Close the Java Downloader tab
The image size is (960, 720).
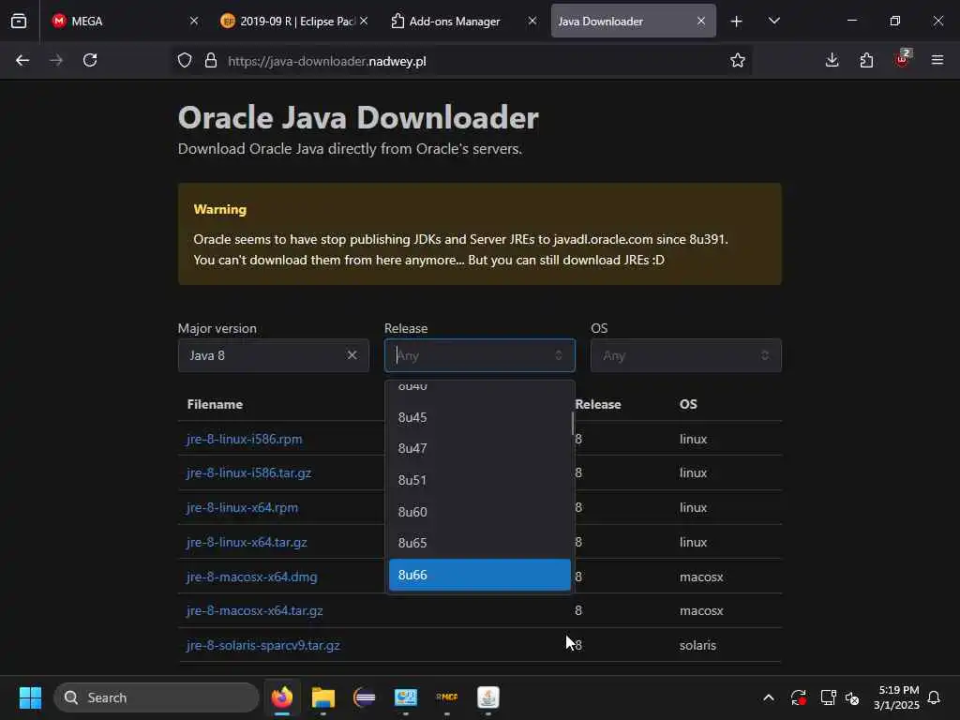coord(701,21)
